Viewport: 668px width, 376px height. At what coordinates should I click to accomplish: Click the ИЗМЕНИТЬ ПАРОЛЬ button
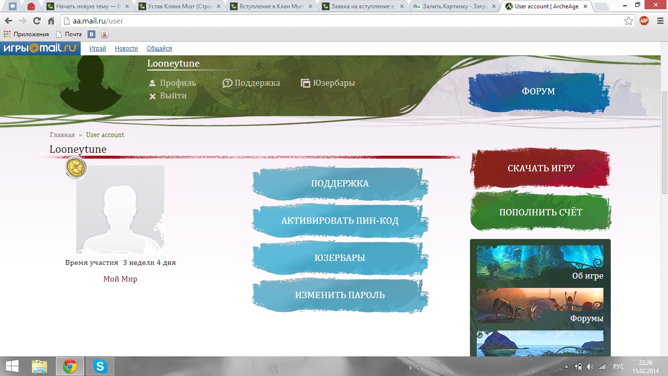click(x=340, y=295)
